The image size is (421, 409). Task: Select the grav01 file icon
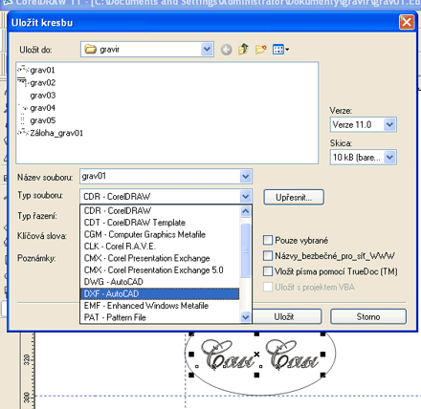tap(23, 70)
